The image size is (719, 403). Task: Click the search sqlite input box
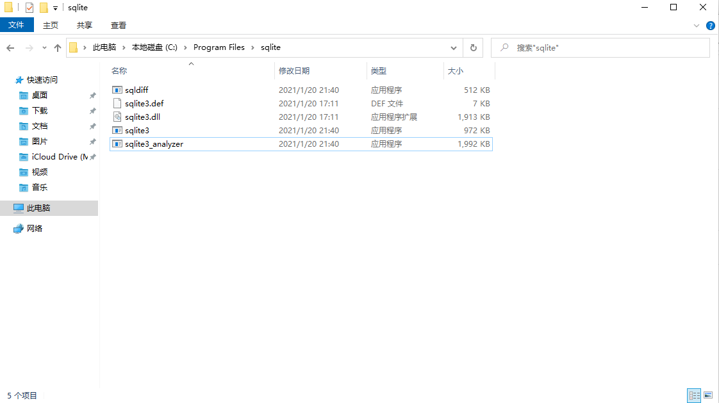click(600, 47)
